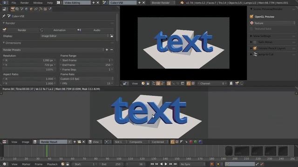Open the Help menu
Viewport: 298px width, 167px height.
pyautogui.click(x=50, y=3)
